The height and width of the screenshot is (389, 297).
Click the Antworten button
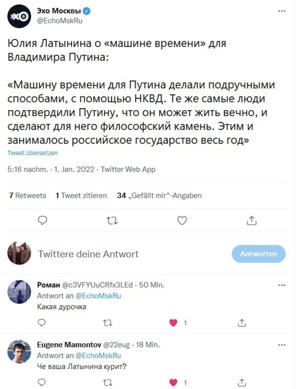point(258,254)
